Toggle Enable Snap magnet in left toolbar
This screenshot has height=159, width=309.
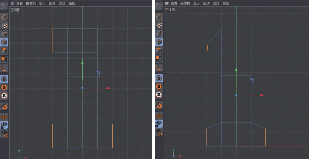point(4,106)
